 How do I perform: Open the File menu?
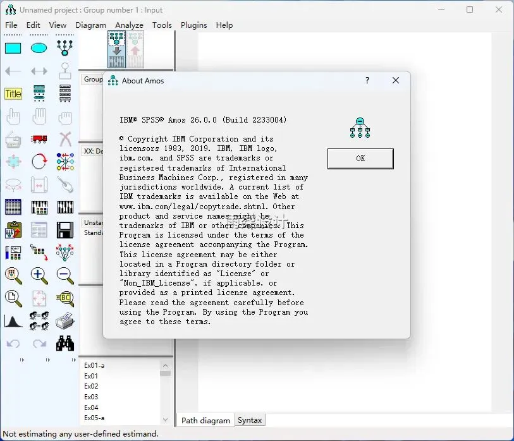coord(11,25)
